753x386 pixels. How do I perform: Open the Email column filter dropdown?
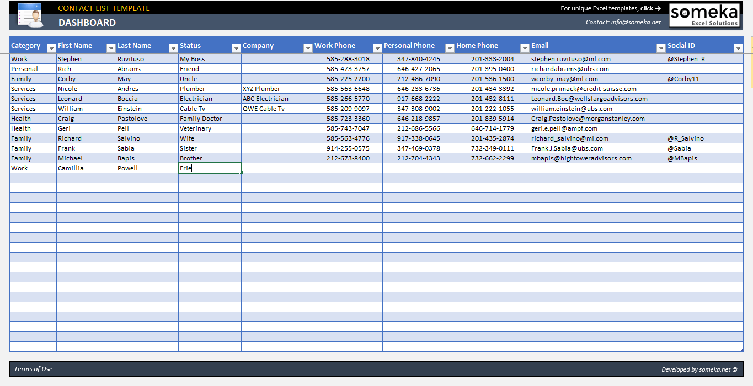pyautogui.click(x=660, y=48)
